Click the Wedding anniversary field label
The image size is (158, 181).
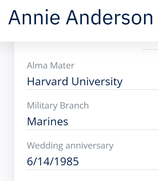(70, 145)
